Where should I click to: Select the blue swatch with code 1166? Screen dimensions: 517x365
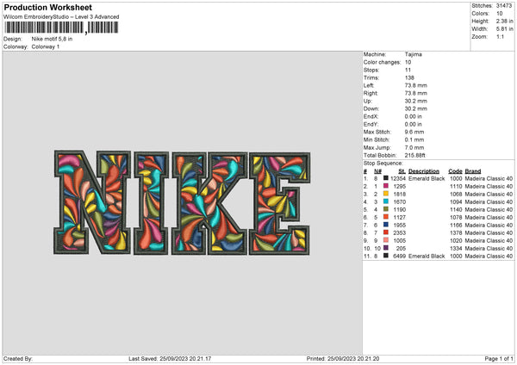coord(385,225)
